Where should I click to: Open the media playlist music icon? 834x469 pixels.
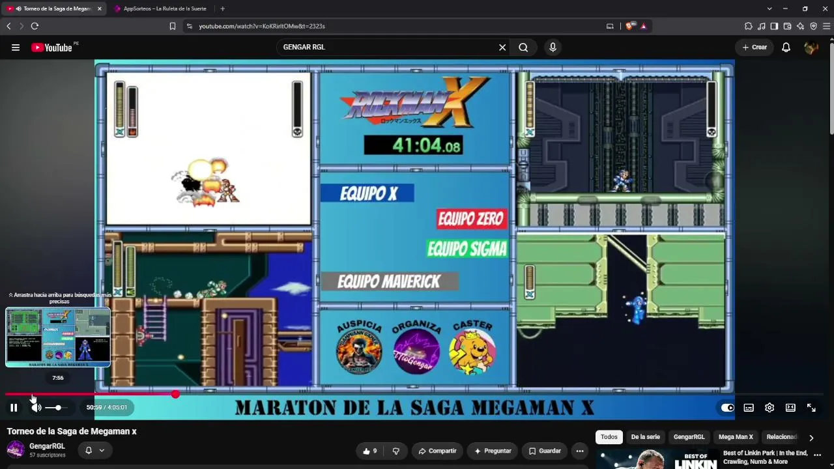(x=762, y=26)
